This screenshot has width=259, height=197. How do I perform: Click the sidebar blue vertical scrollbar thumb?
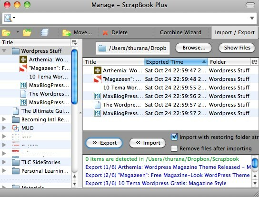[x=74, y=77]
